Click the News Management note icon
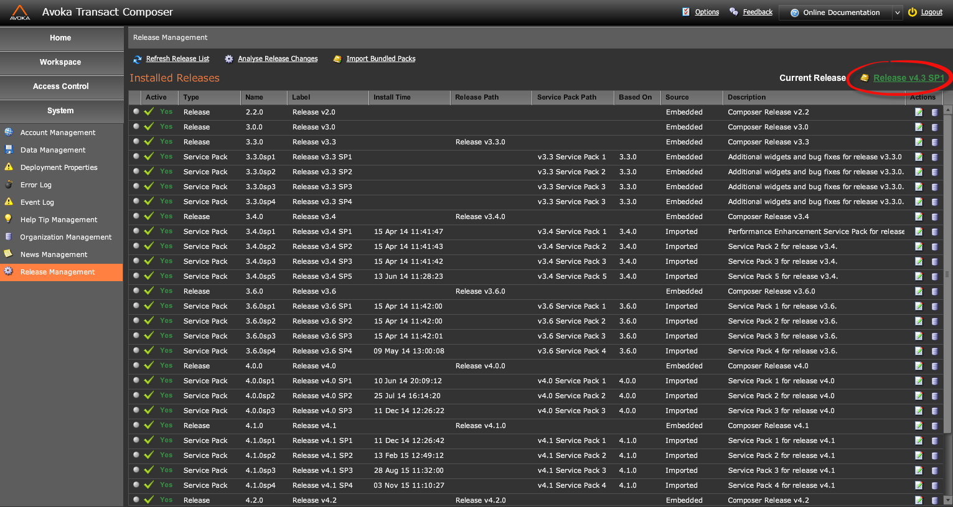The height and width of the screenshot is (507, 953). 9,254
